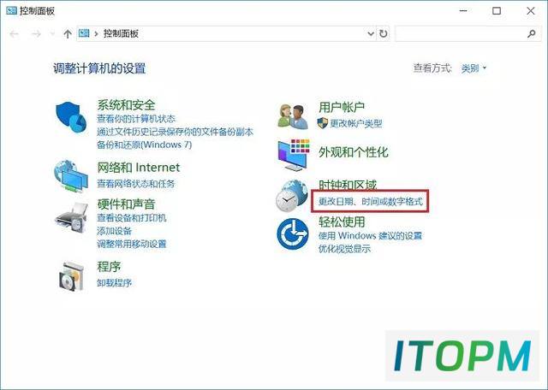Click the Ease of Access blue icon

[x=293, y=234]
